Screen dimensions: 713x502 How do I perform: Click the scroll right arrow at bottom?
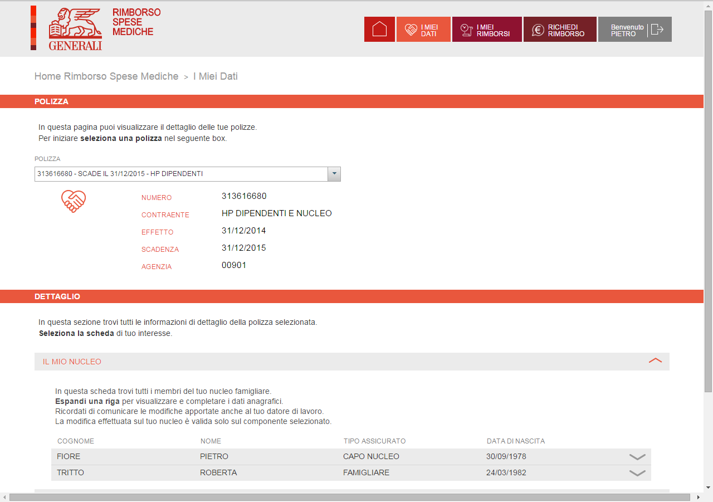pyautogui.click(x=700, y=497)
